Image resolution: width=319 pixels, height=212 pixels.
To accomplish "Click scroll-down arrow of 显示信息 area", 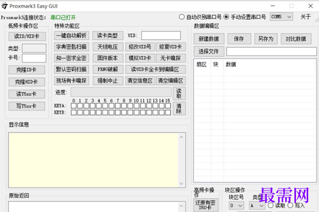I will click(181, 184).
